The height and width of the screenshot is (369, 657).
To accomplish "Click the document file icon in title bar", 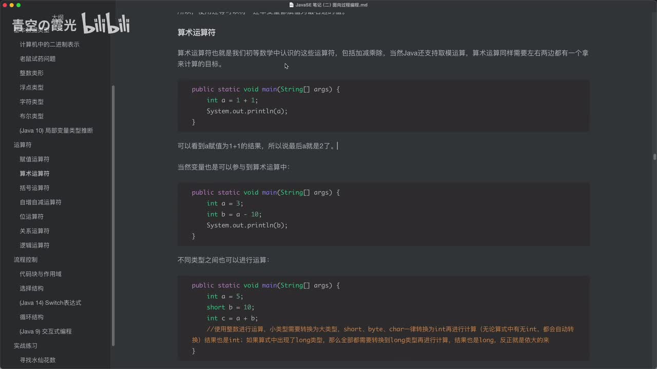I will 291,5.
